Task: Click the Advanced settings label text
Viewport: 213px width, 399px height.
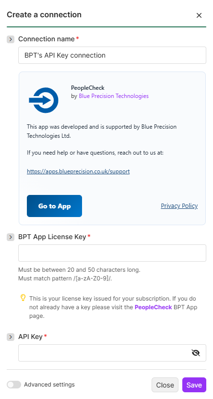Action: pos(49,385)
